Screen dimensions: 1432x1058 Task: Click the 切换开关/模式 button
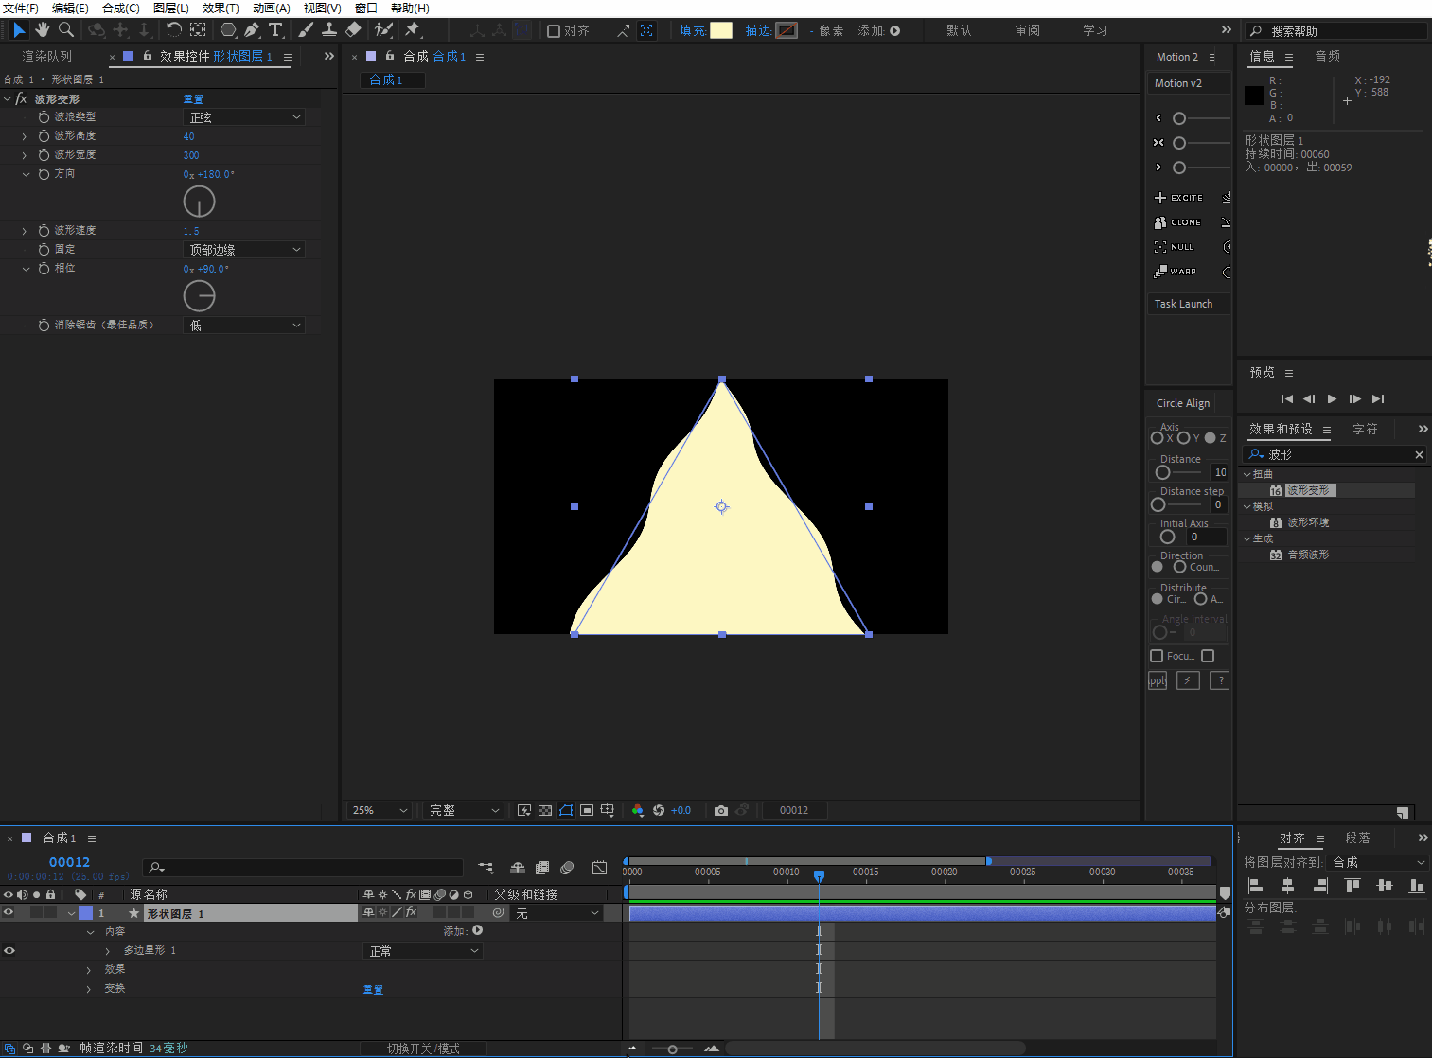click(423, 1049)
